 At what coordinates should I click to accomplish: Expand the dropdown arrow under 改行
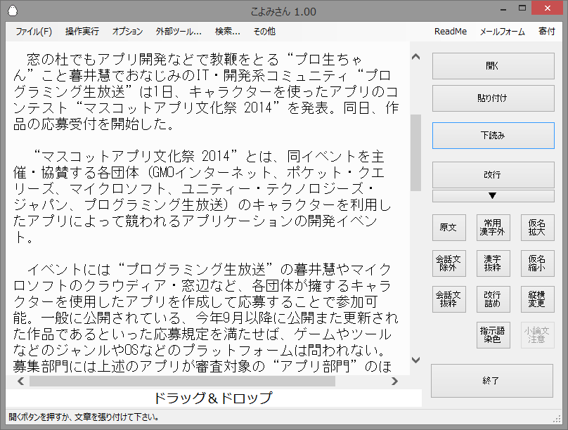(493, 197)
